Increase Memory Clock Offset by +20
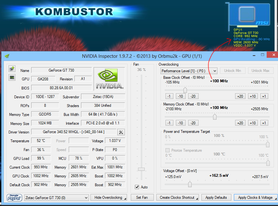This screenshot has width=278, height=206. tap(240, 123)
